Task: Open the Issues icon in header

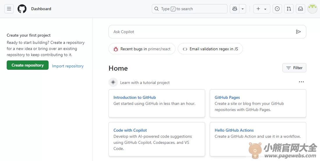Action: [277, 9]
